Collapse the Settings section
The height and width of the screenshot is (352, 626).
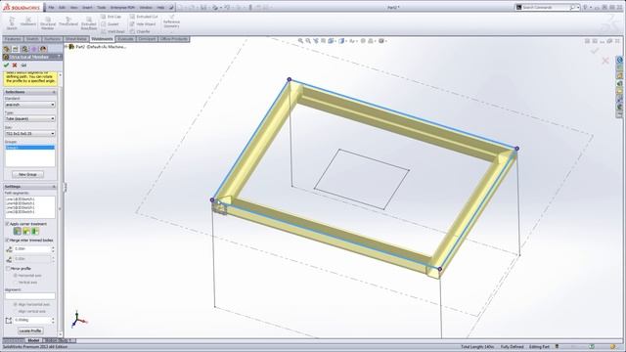[x=54, y=187]
